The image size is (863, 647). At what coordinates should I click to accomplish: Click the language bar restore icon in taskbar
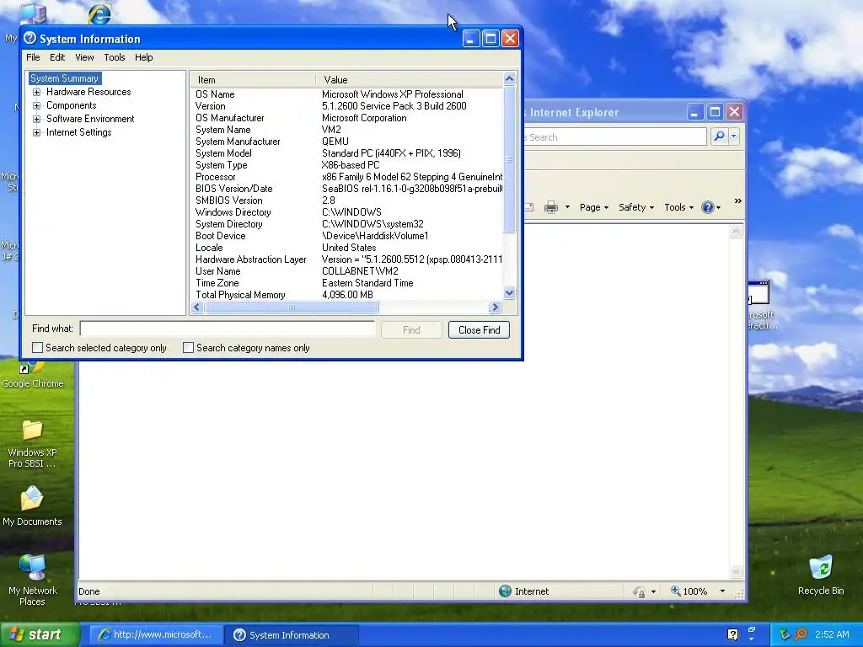pos(751,629)
